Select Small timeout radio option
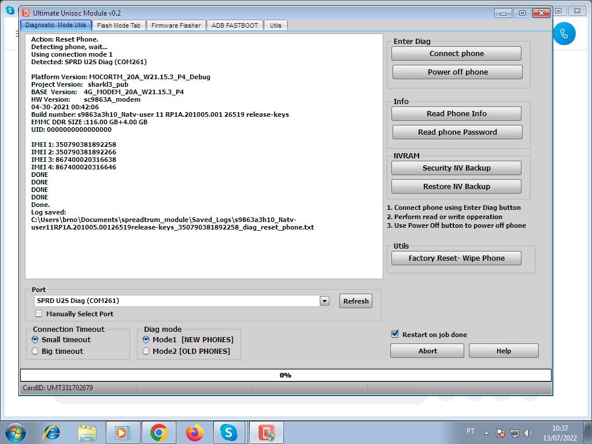The height and width of the screenshot is (444, 592). [35, 339]
